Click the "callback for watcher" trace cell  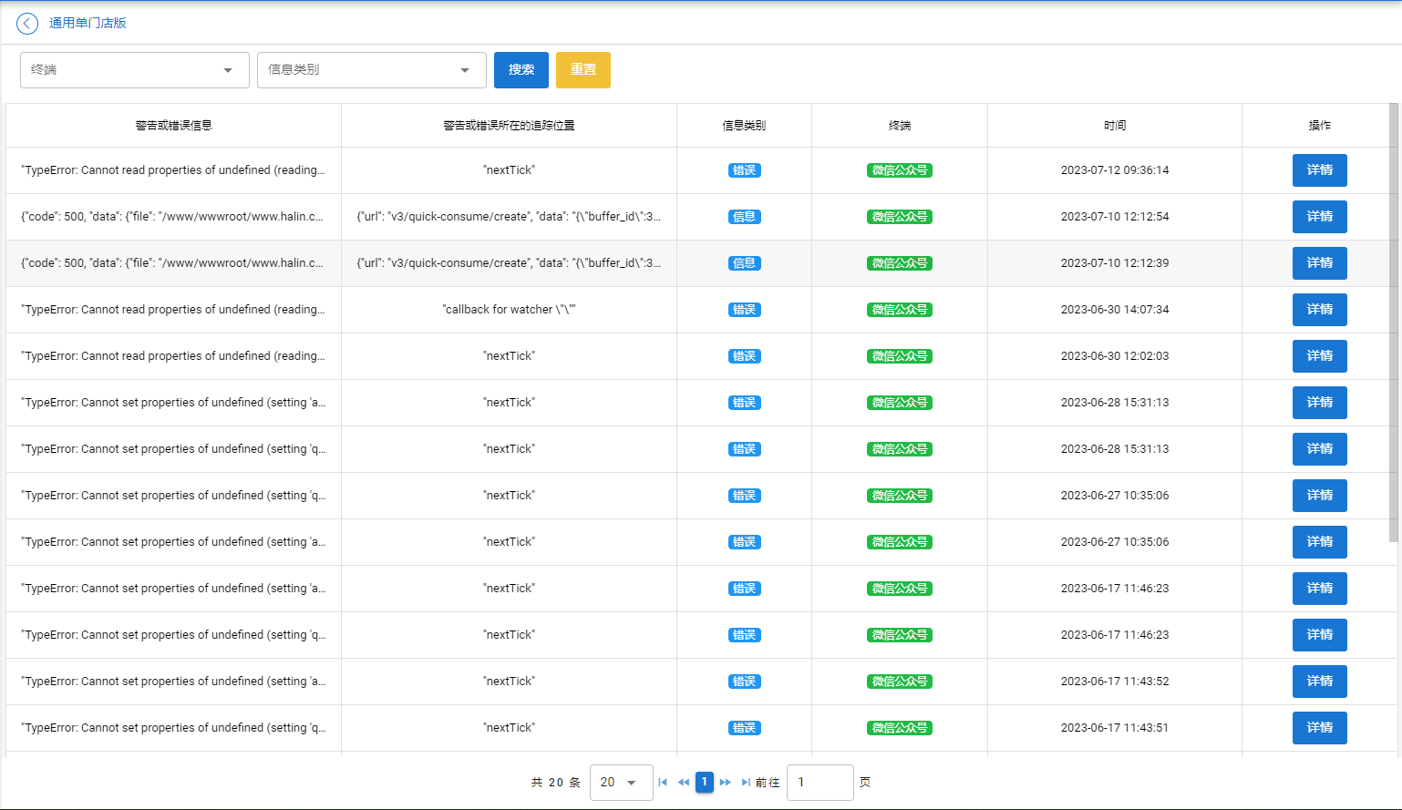pyautogui.click(x=510, y=310)
